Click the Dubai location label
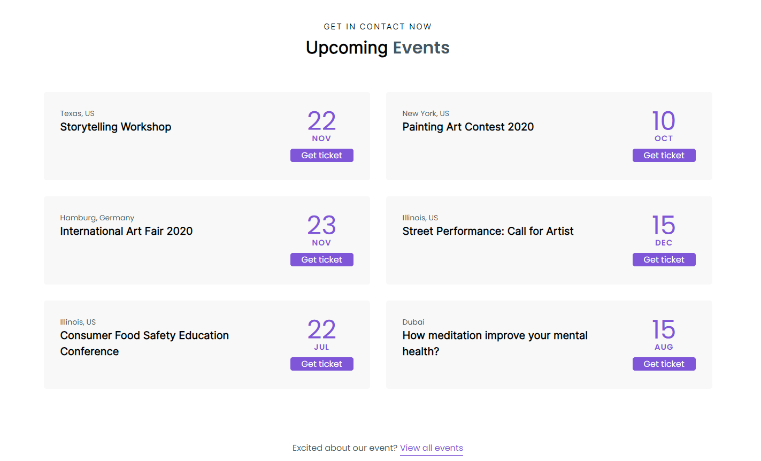The width and height of the screenshot is (761, 461). (x=413, y=321)
